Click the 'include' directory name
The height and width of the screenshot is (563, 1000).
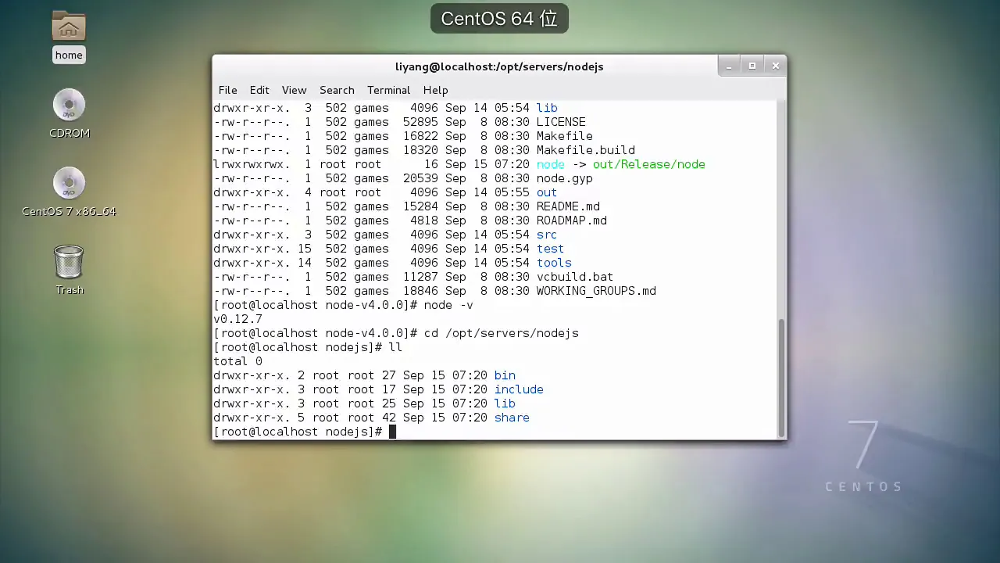tap(519, 389)
